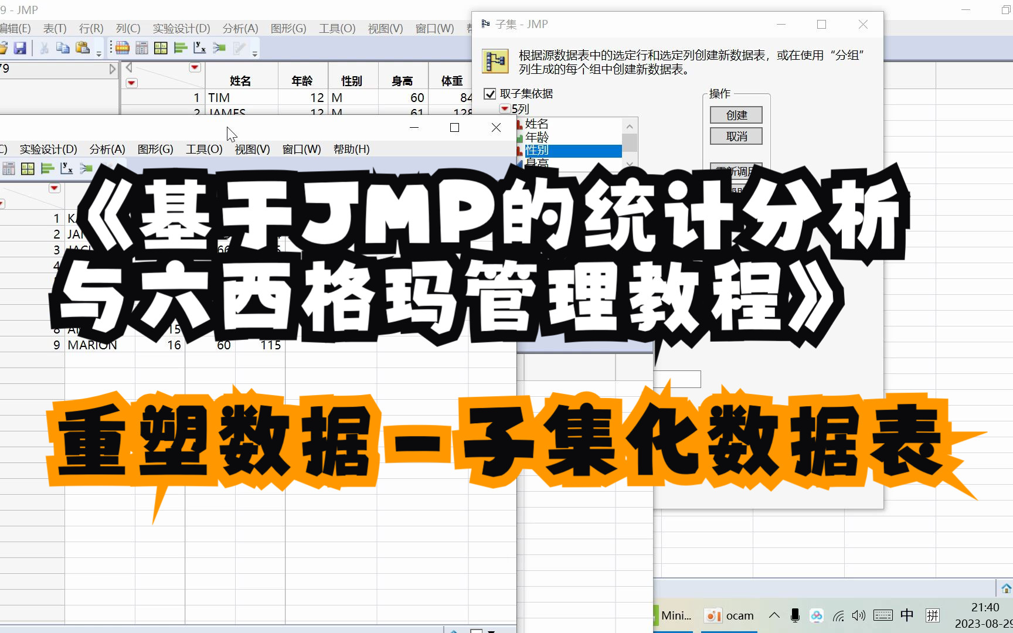Expand panel with right-pointing triangle

tap(113, 69)
